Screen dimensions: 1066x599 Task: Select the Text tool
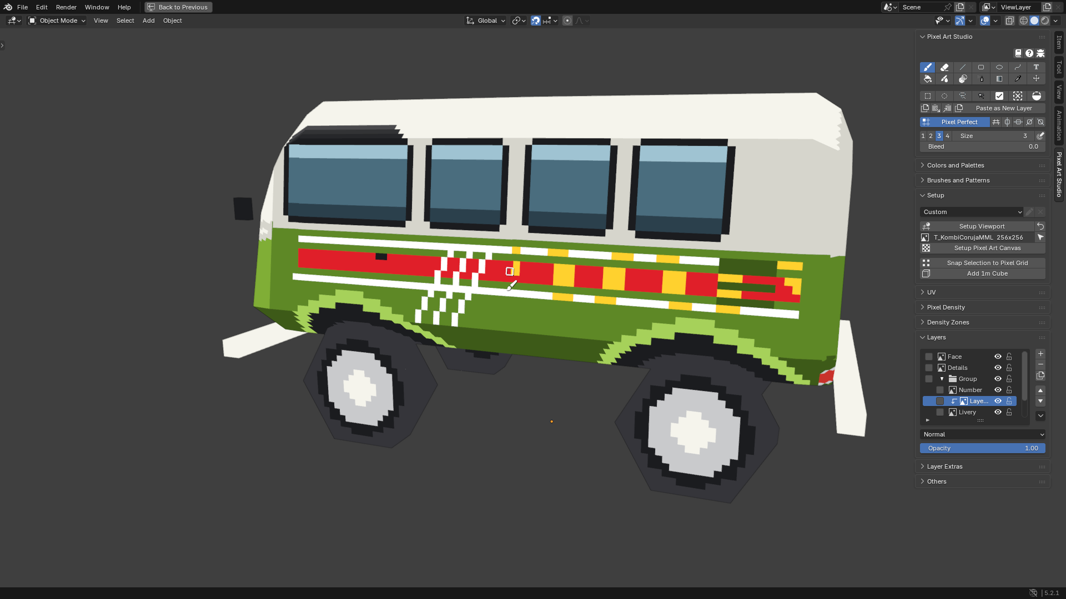tap(1036, 67)
